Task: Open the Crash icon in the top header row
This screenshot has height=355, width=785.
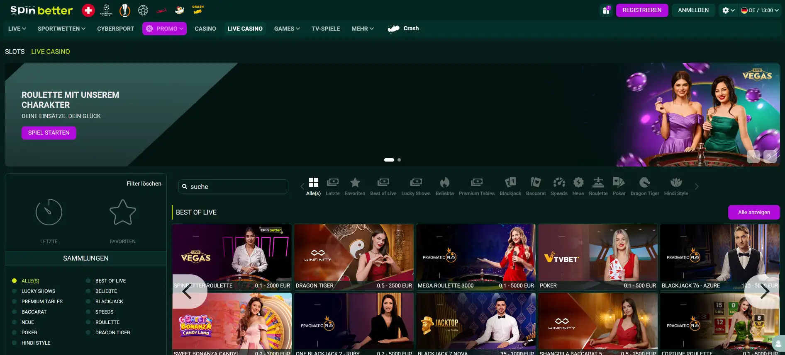Action: click(x=198, y=10)
